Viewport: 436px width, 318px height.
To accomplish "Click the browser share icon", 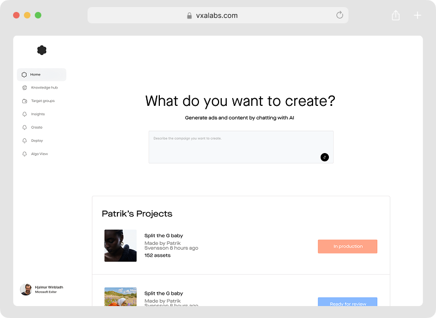I will (396, 15).
